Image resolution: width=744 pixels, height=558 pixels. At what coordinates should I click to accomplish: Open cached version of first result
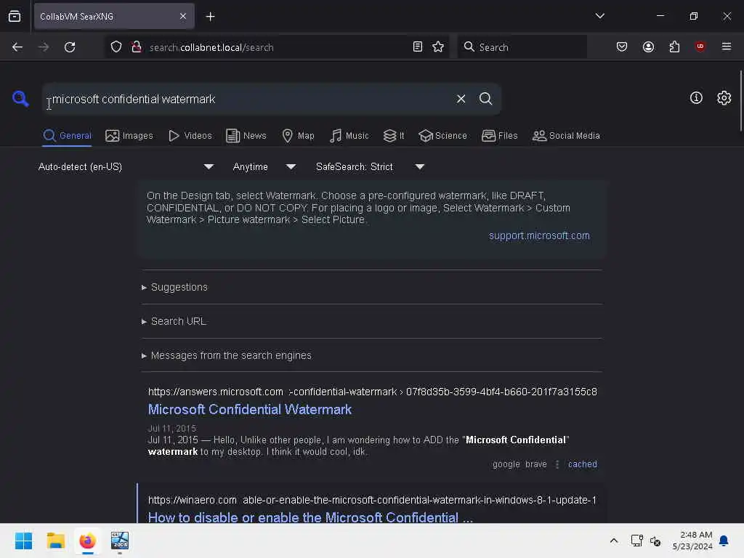[582, 464]
